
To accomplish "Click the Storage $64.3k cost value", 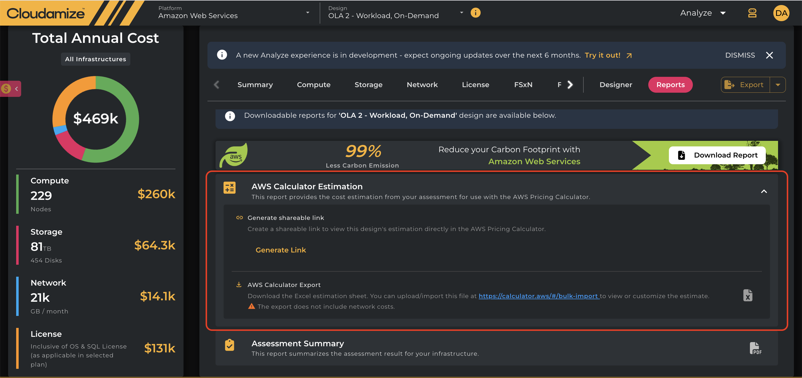I will 155,245.
